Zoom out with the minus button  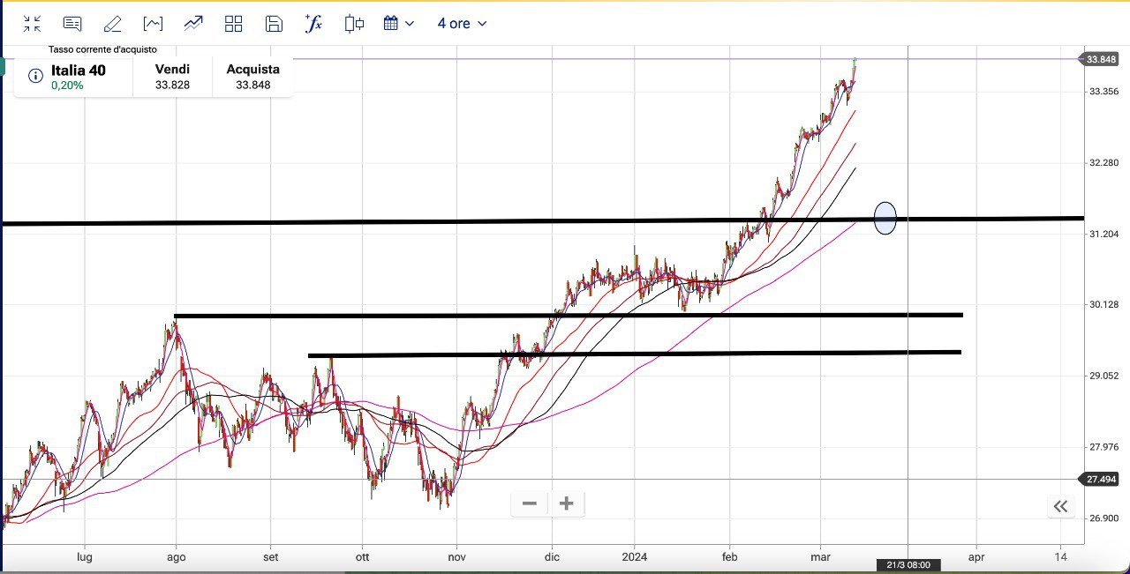pos(530,503)
